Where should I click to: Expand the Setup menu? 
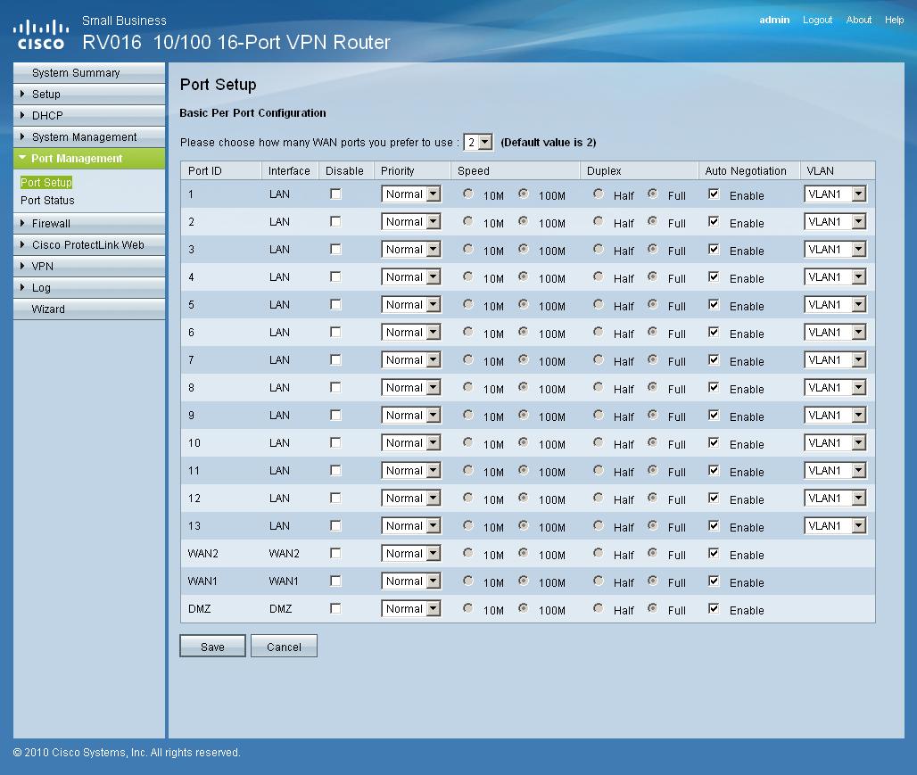89,95
